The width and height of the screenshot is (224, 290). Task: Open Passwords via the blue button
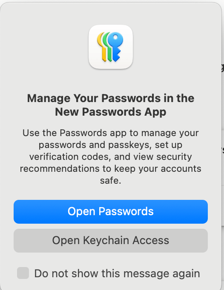pyautogui.click(x=111, y=212)
